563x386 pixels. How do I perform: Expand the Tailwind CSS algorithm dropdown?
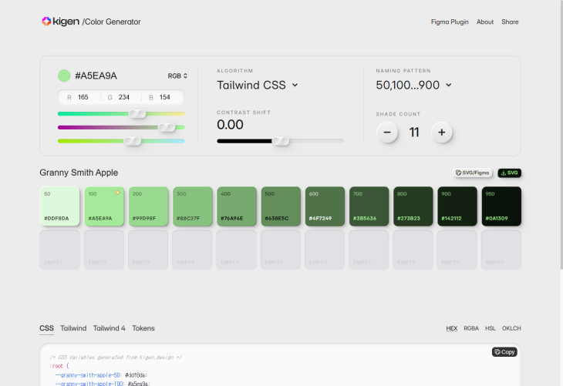[x=258, y=85]
